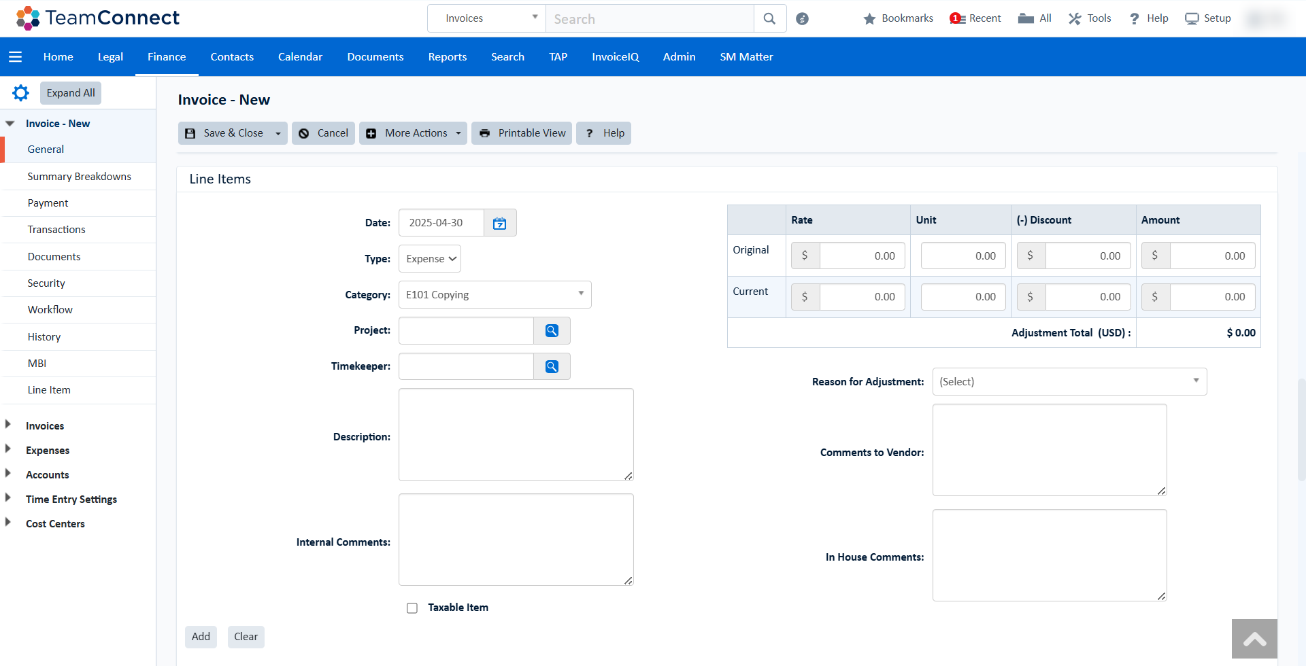Click the Add line item button
Image resolution: width=1306 pixels, height=666 pixels.
pos(201,637)
